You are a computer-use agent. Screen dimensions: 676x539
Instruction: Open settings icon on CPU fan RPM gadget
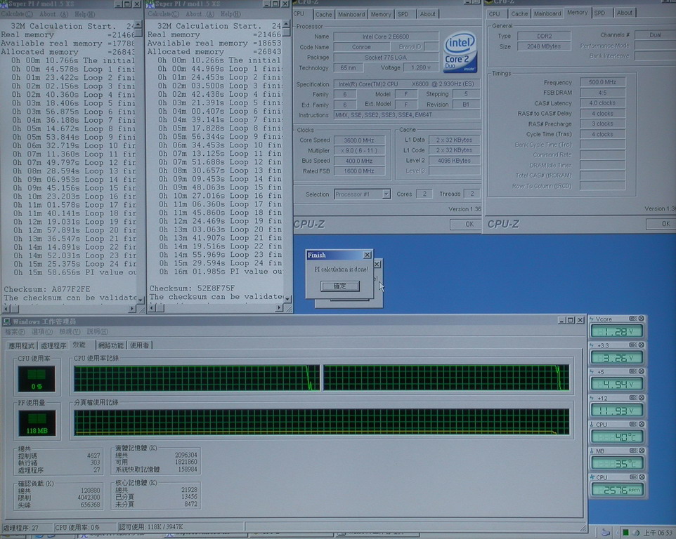tap(633, 477)
